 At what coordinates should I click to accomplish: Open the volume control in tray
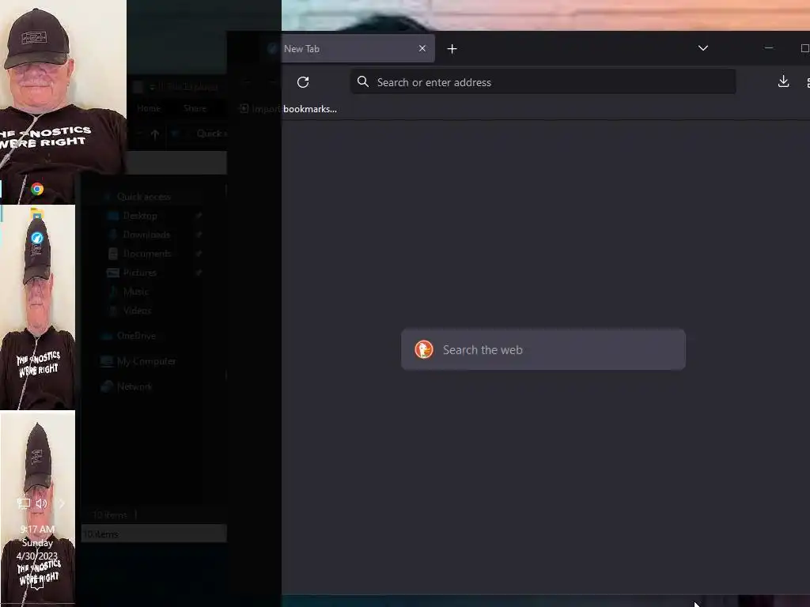41,503
